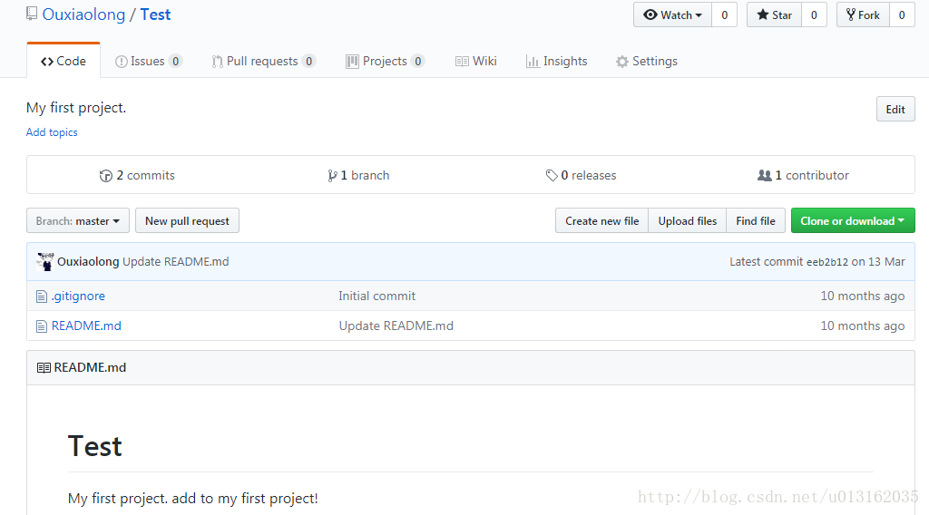Click the file icon next to .gitignore
Screen dimensions: 929x515
42,296
